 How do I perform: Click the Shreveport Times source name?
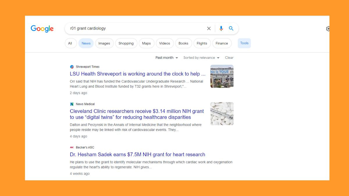tap(88, 67)
